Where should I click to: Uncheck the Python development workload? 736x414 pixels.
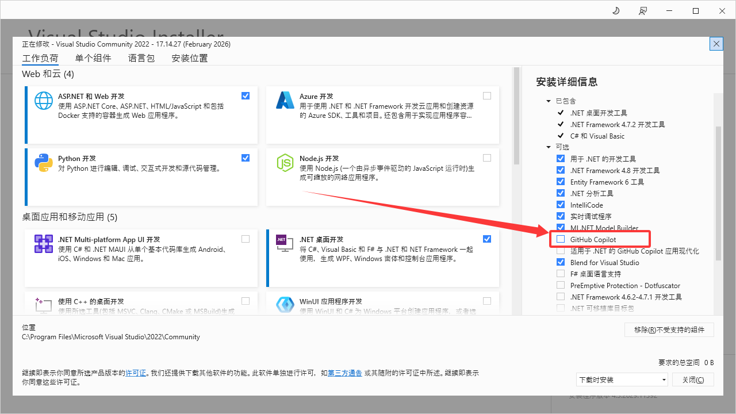(x=246, y=158)
